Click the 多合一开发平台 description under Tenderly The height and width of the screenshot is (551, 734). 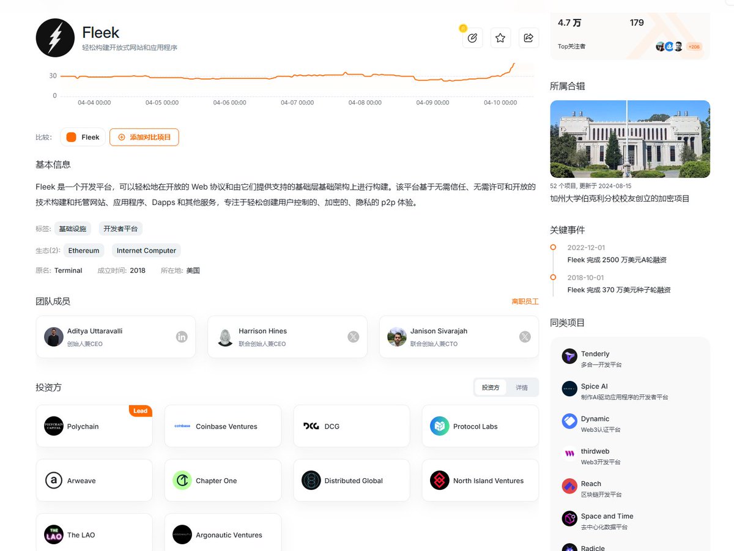coord(601,364)
